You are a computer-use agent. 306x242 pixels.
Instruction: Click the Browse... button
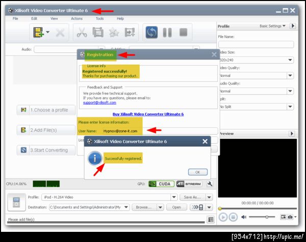[x=144, y=207]
